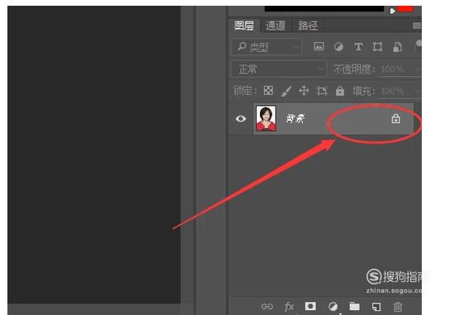Expand the 不透明度 opacity slider arrow
This screenshot has width=449, height=315.
[x=418, y=69]
